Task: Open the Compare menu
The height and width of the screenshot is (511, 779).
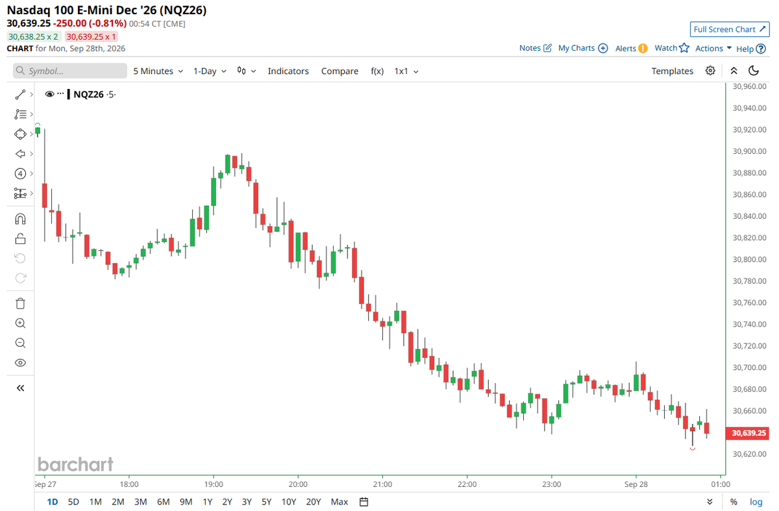Action: point(340,71)
